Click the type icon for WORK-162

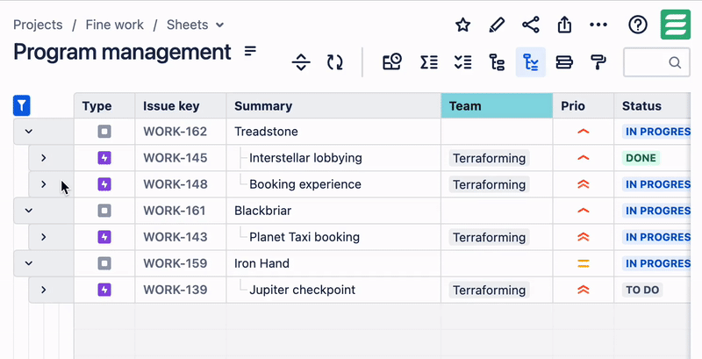(104, 132)
